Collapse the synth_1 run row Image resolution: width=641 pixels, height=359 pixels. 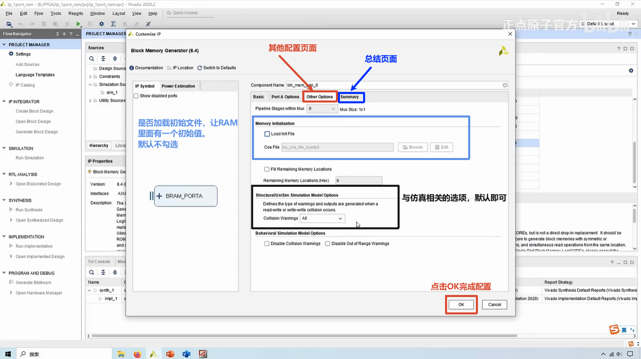click(89, 290)
